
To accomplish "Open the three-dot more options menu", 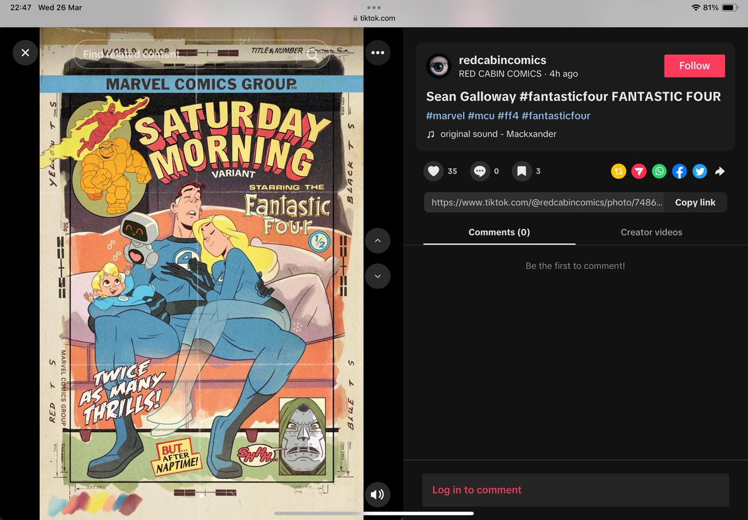I will click(x=378, y=53).
